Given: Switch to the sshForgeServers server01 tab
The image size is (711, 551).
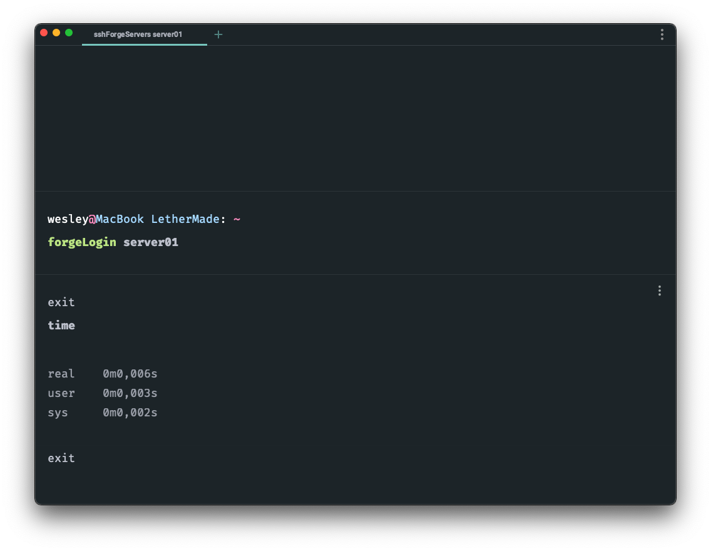Looking at the screenshot, I should [136, 35].
